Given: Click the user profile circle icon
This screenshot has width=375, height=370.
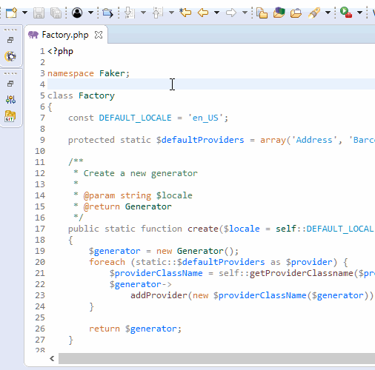Looking at the screenshot, I should (77, 13).
